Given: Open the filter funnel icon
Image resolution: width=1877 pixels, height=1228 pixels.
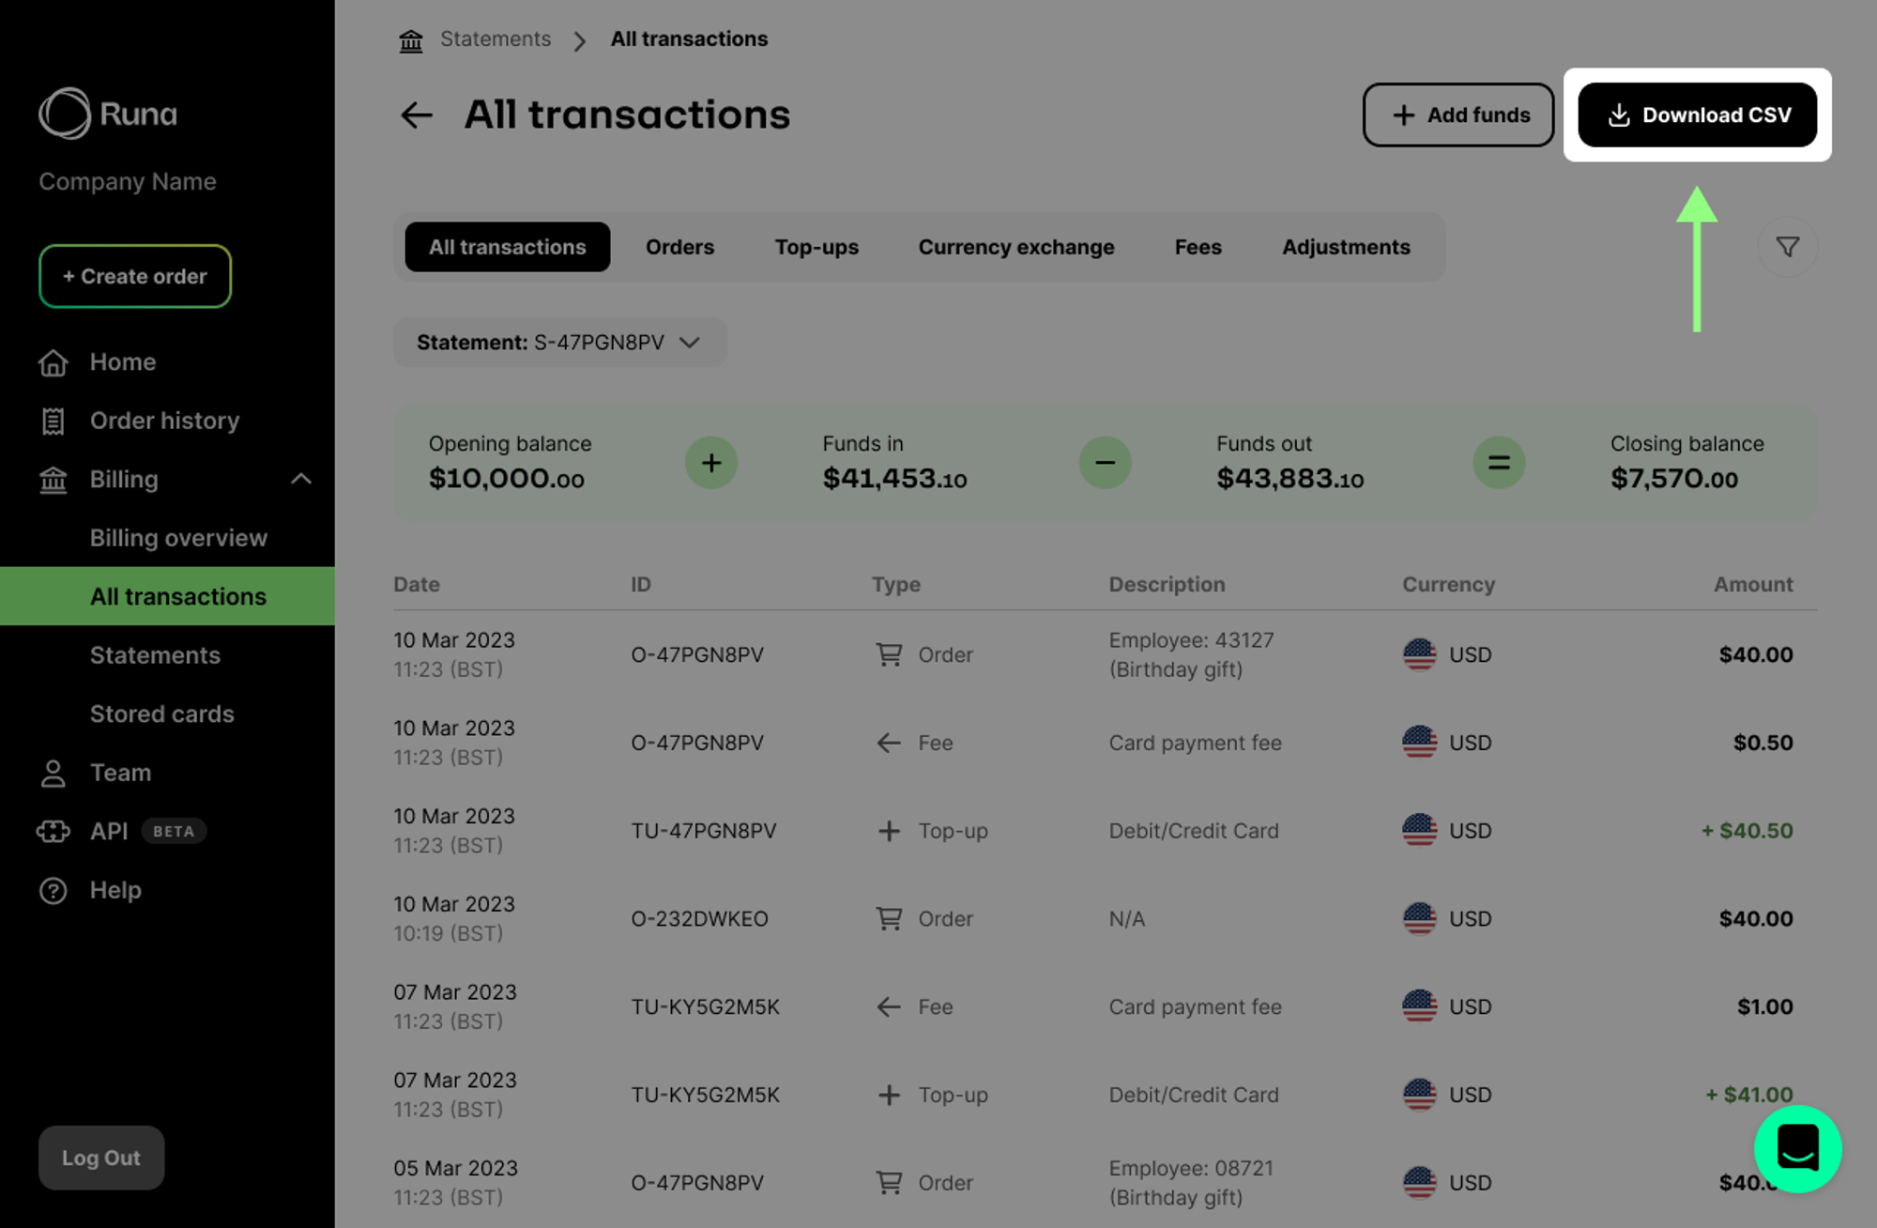Looking at the screenshot, I should 1787,247.
